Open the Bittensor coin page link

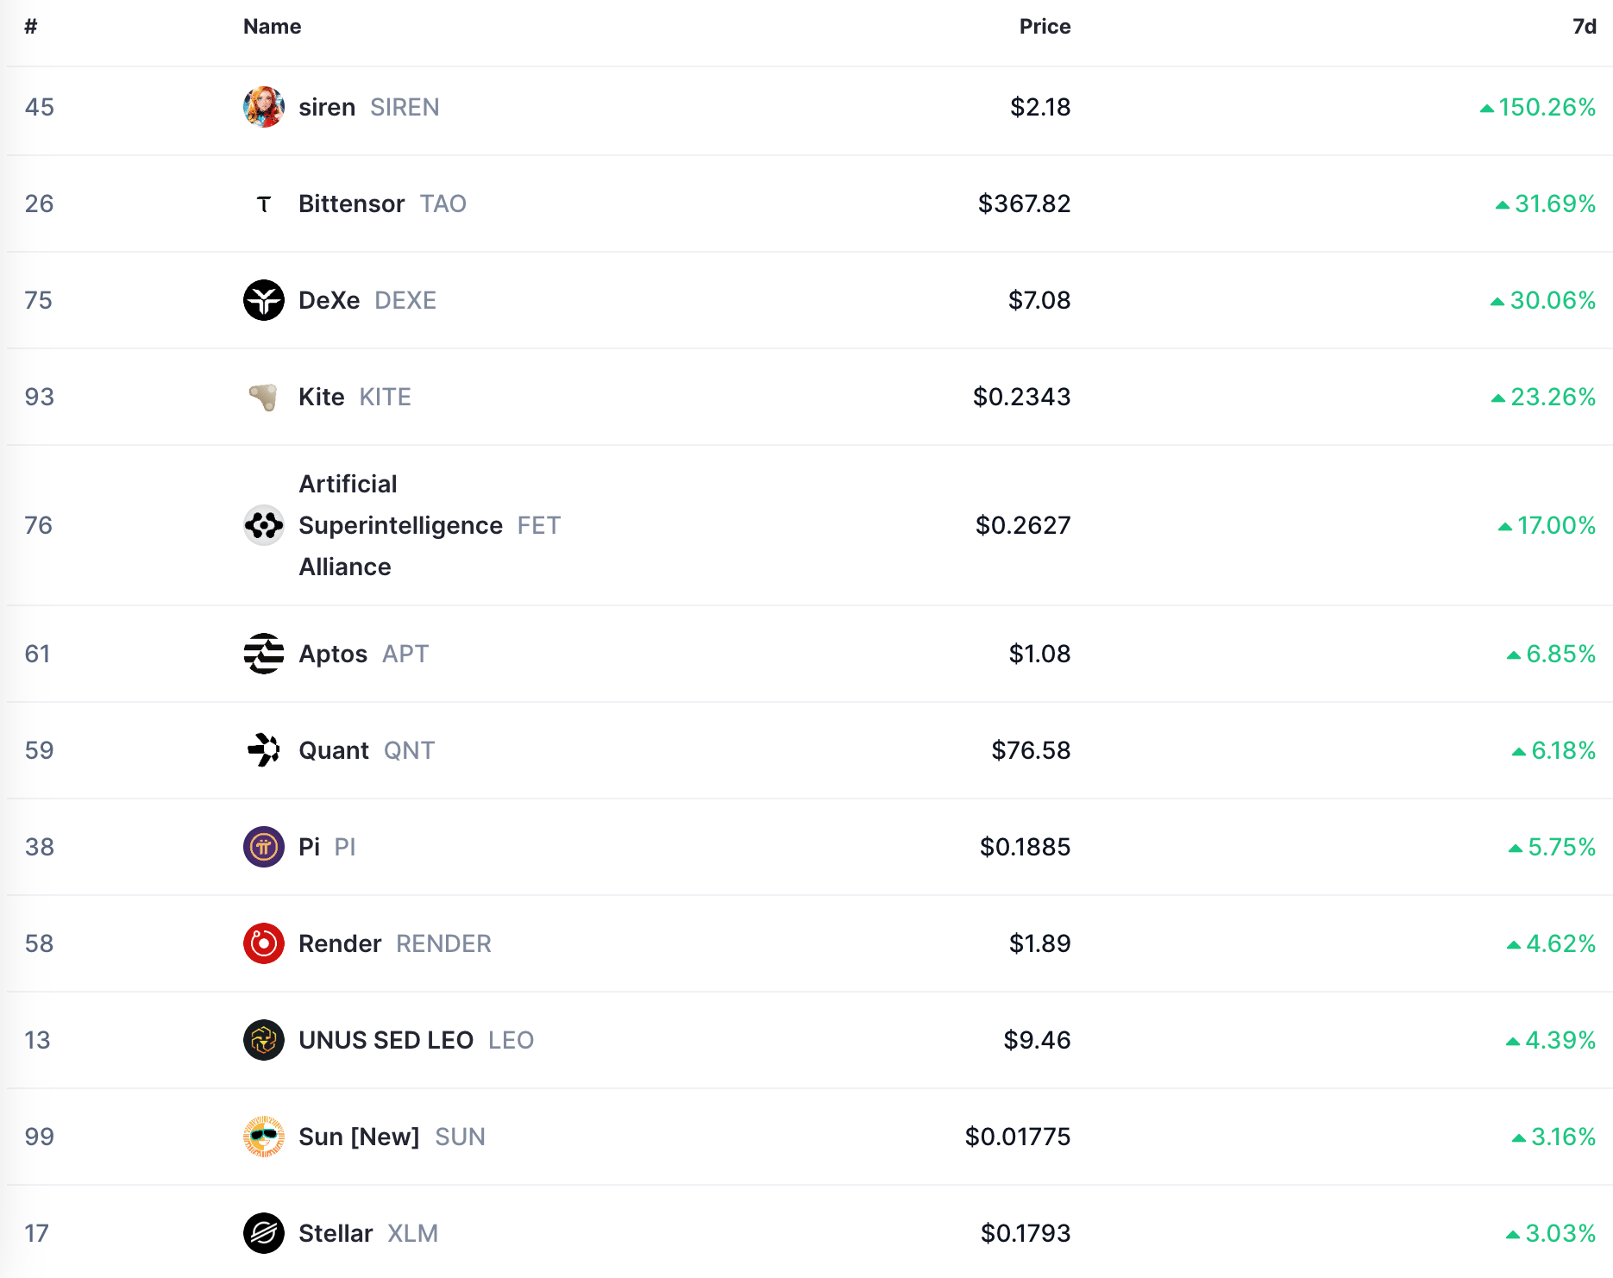pos(351,204)
